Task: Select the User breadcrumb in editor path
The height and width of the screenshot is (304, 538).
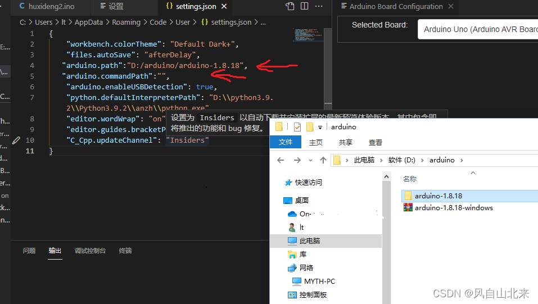Action: point(183,22)
